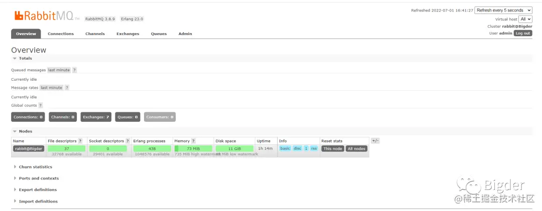Switch to the Exchanges tab
The image size is (542, 211).
coord(128,34)
